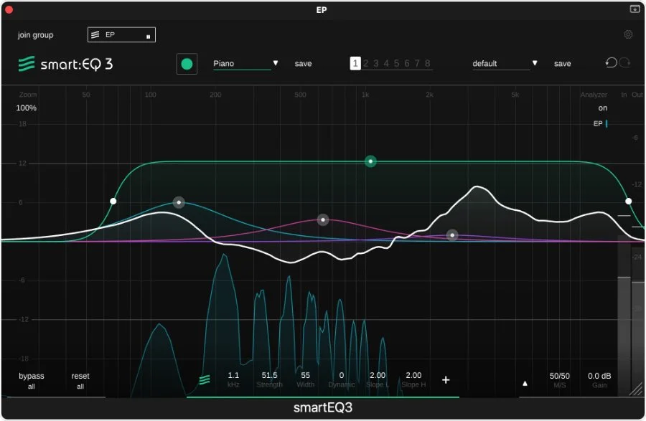Click reset all
646x421 pixels.
80,379
